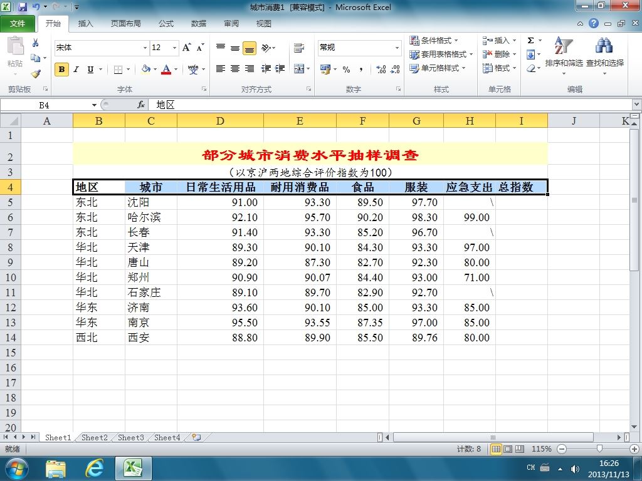The image size is (642, 481).
Task: Open the 文件 File tab
Action: pos(17,24)
